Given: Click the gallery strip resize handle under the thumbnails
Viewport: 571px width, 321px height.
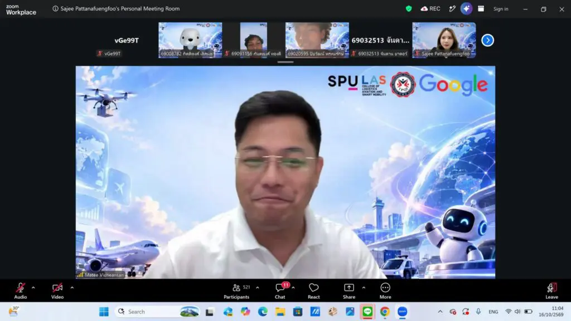Looking at the screenshot, I should click(x=285, y=62).
